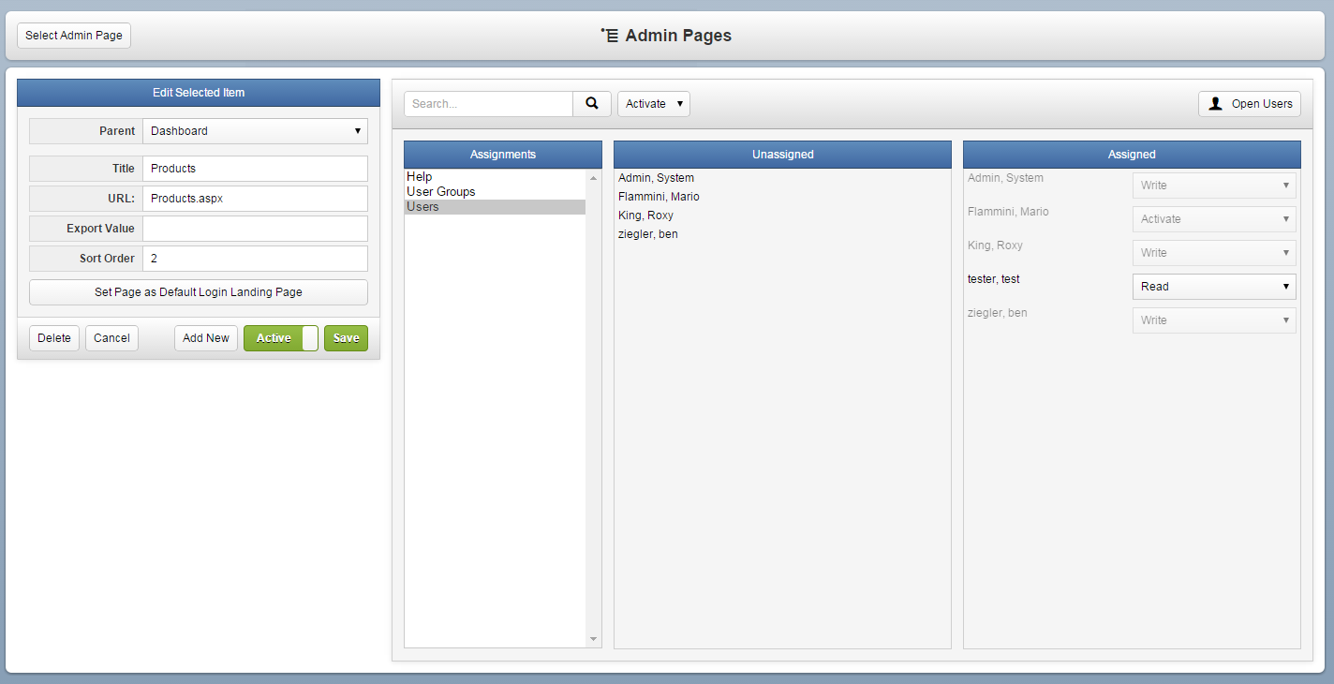Viewport: 1334px width, 684px height.
Task: Click King, Roxy in Assigned list
Action: pos(995,245)
